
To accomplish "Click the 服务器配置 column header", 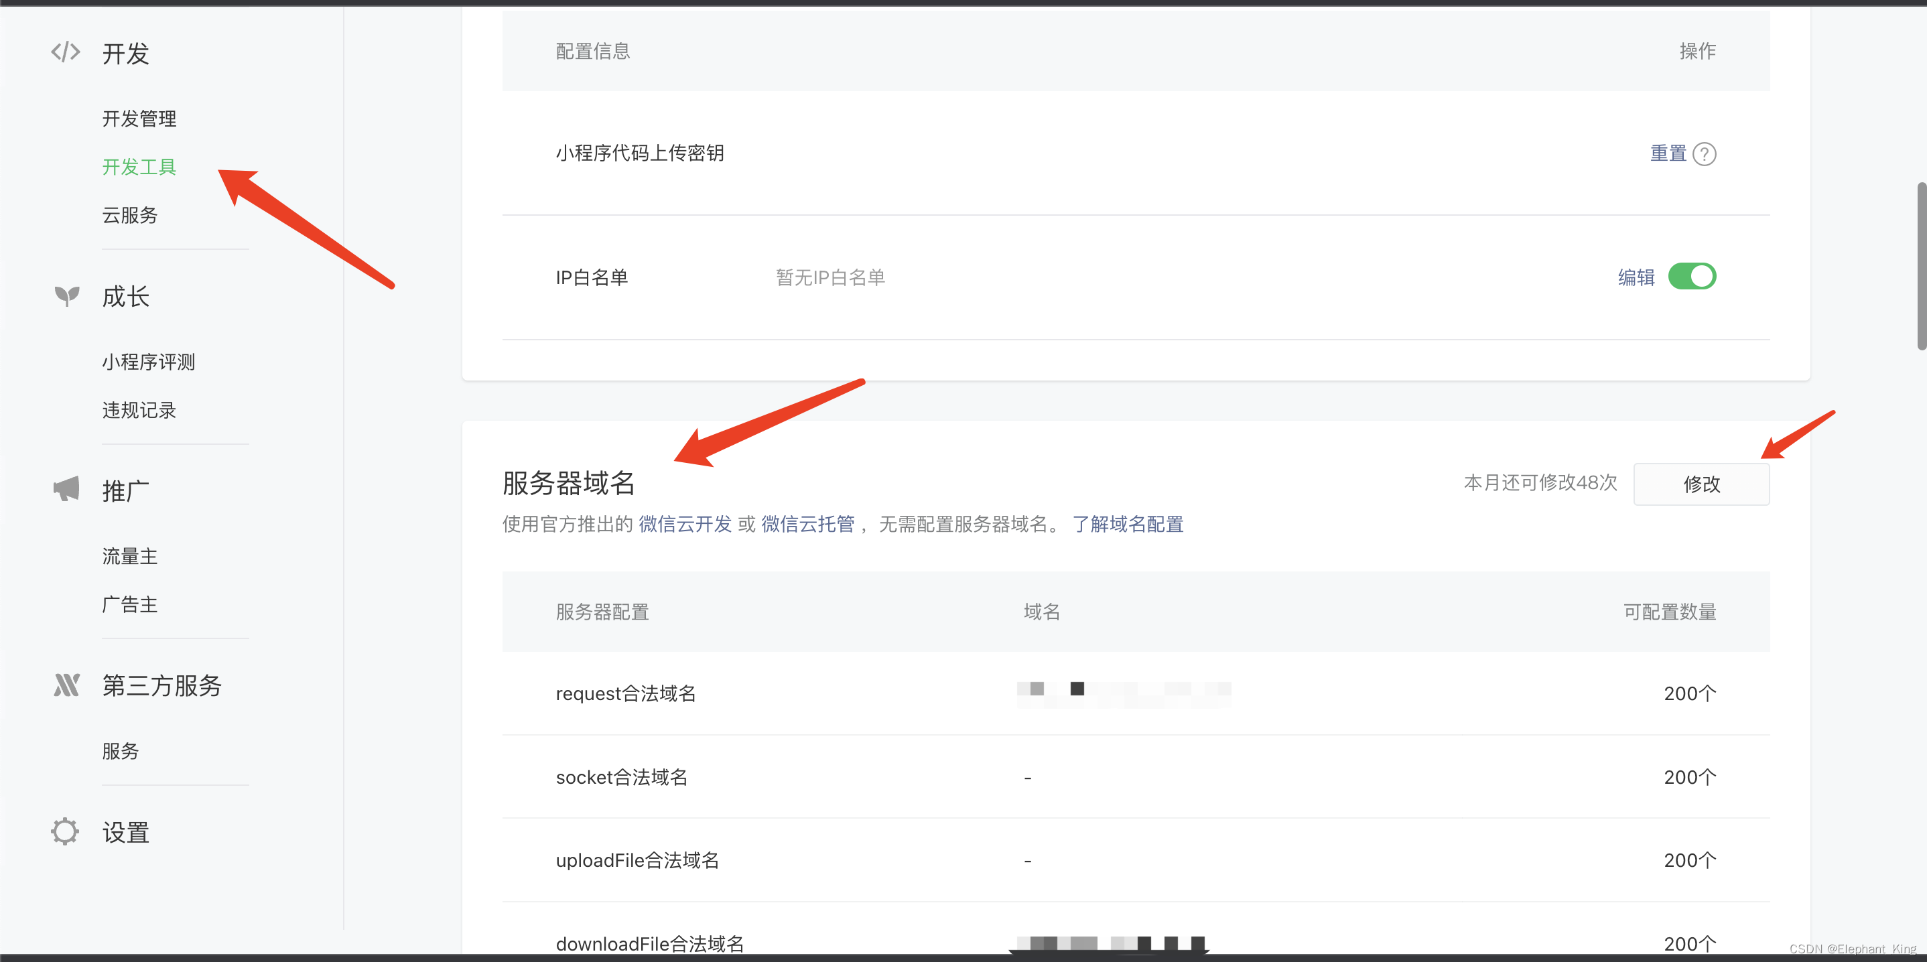I will (602, 612).
